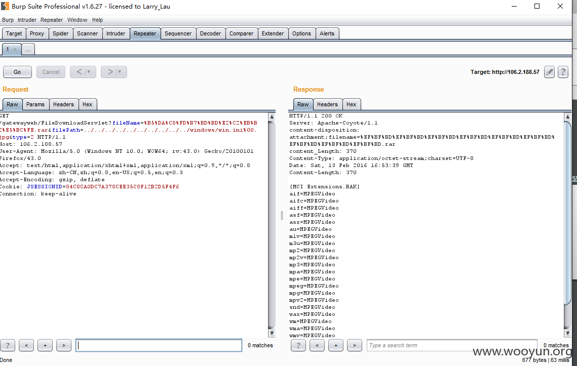Focus the response 'Type a search term' field
Image resolution: width=577 pixels, height=366 pixels.
(452, 345)
